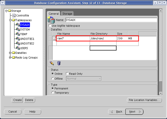Proceed with the Next button
Screen dimensions: 167x119
tap(135, 112)
